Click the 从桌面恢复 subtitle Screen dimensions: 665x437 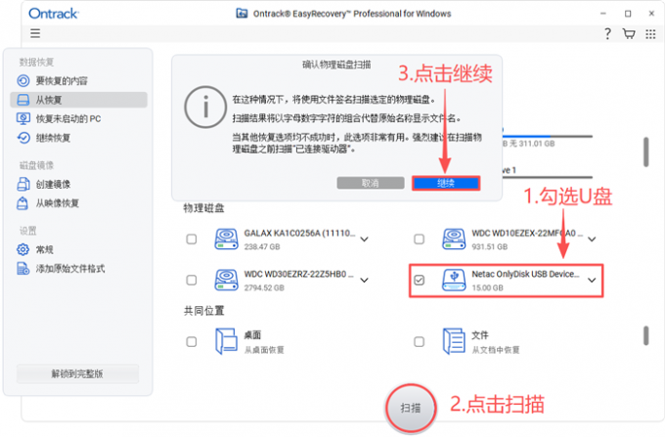(264, 350)
